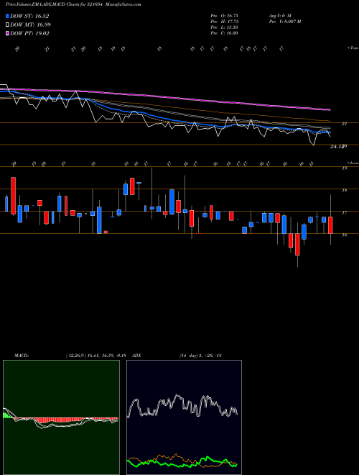Click the 'Pre L: 15.50' value

(x=225, y=27)
